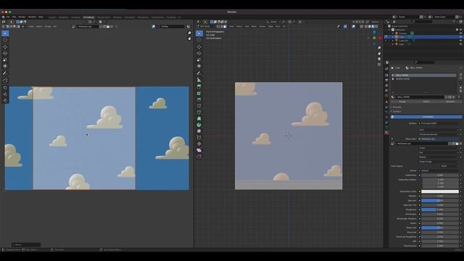Select the Cursor tool in UV editor
The image size is (464, 261).
5,40
